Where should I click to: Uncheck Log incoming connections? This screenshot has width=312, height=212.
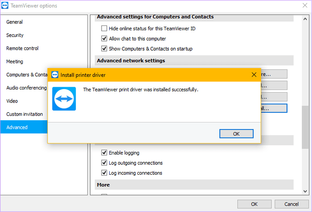click(104, 173)
